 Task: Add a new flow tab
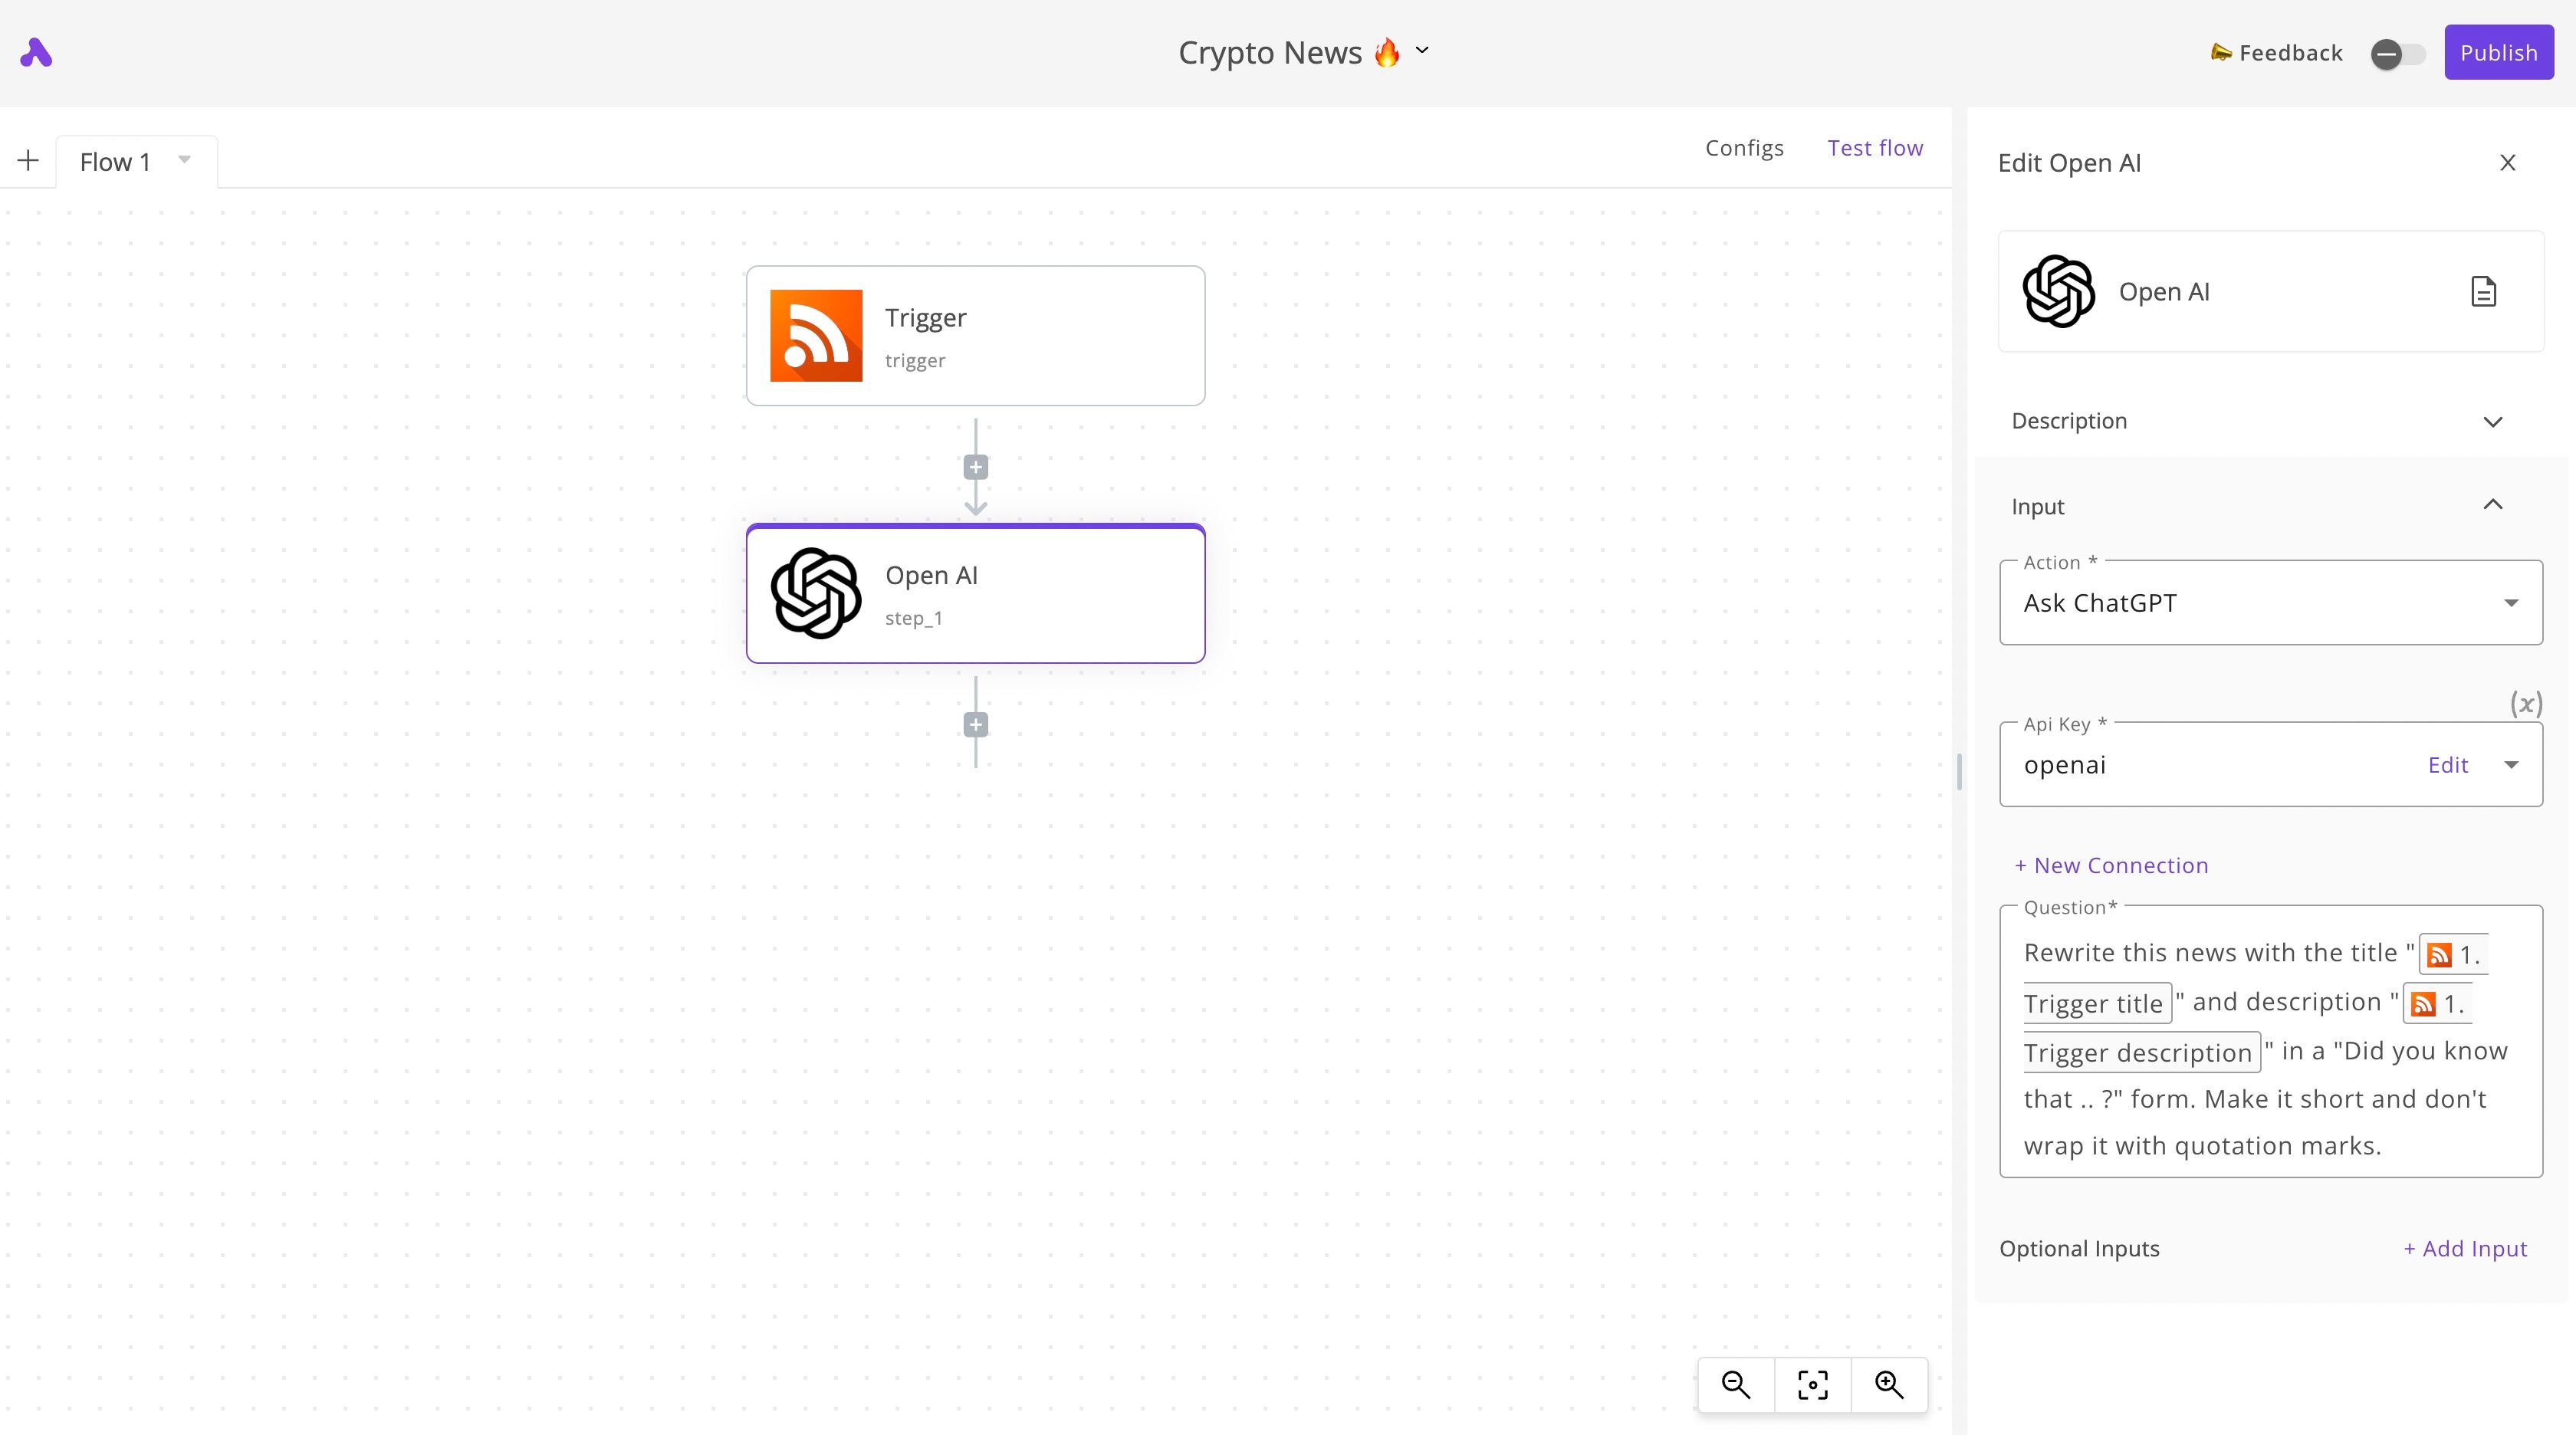point(28,160)
